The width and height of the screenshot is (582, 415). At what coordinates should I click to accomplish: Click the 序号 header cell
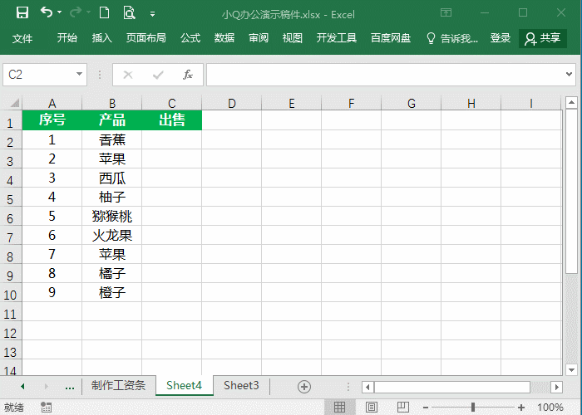52,120
